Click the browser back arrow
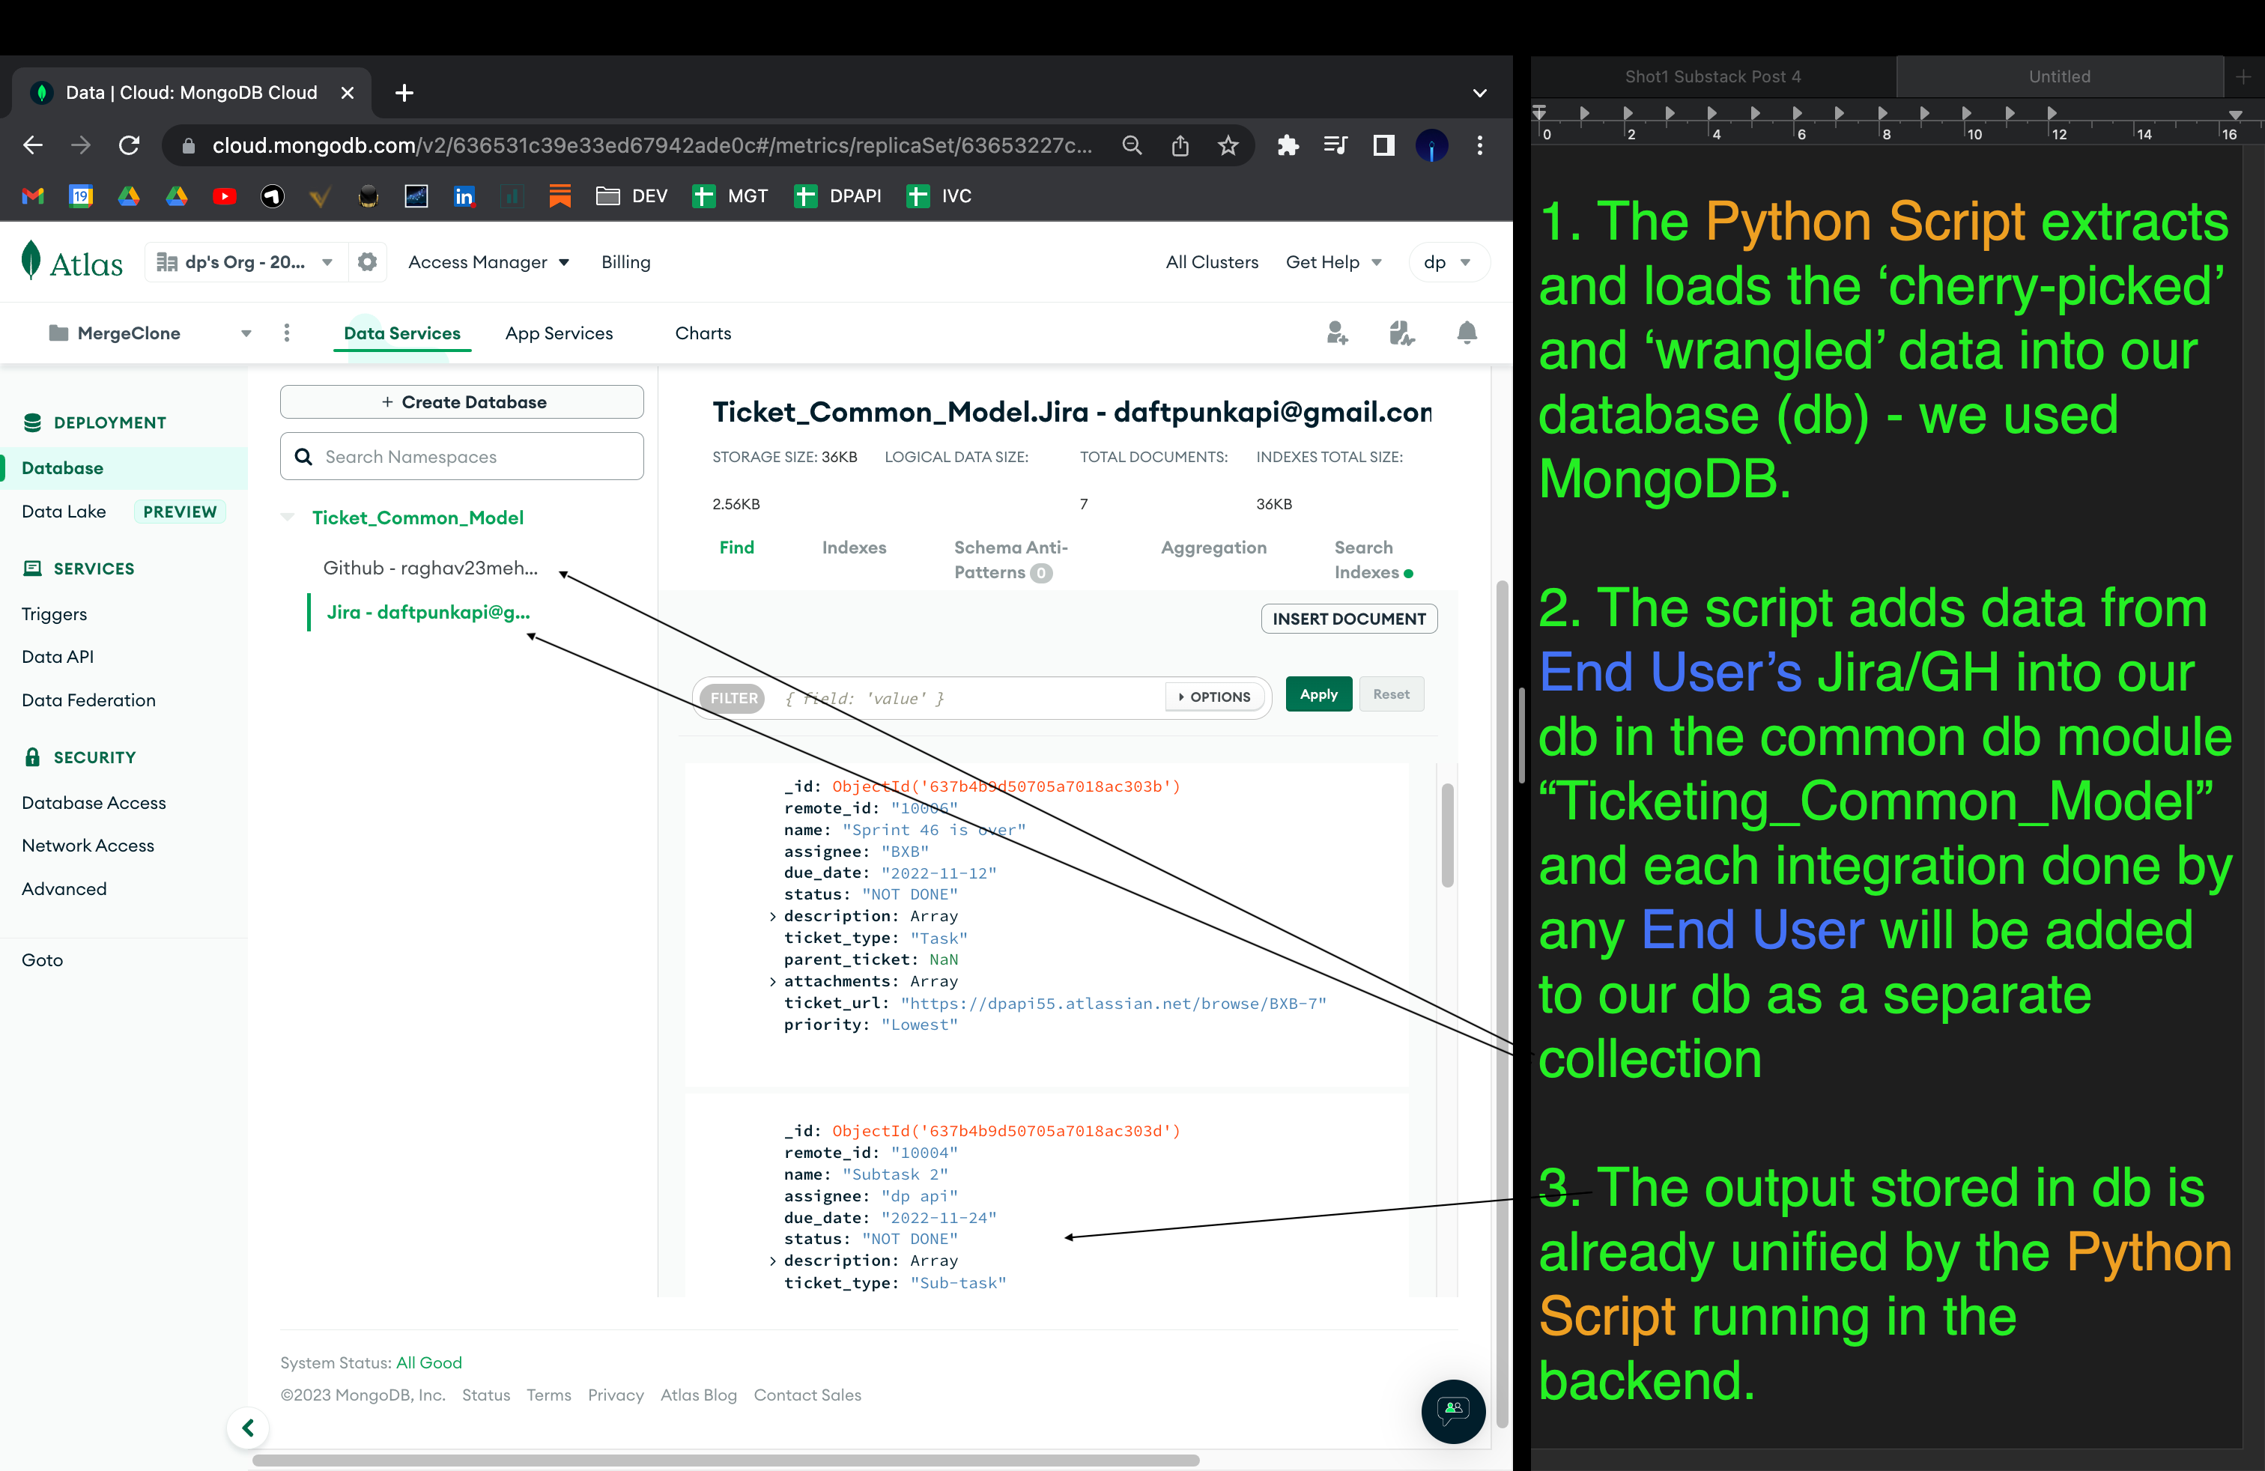The width and height of the screenshot is (2265, 1471). tap(32, 145)
